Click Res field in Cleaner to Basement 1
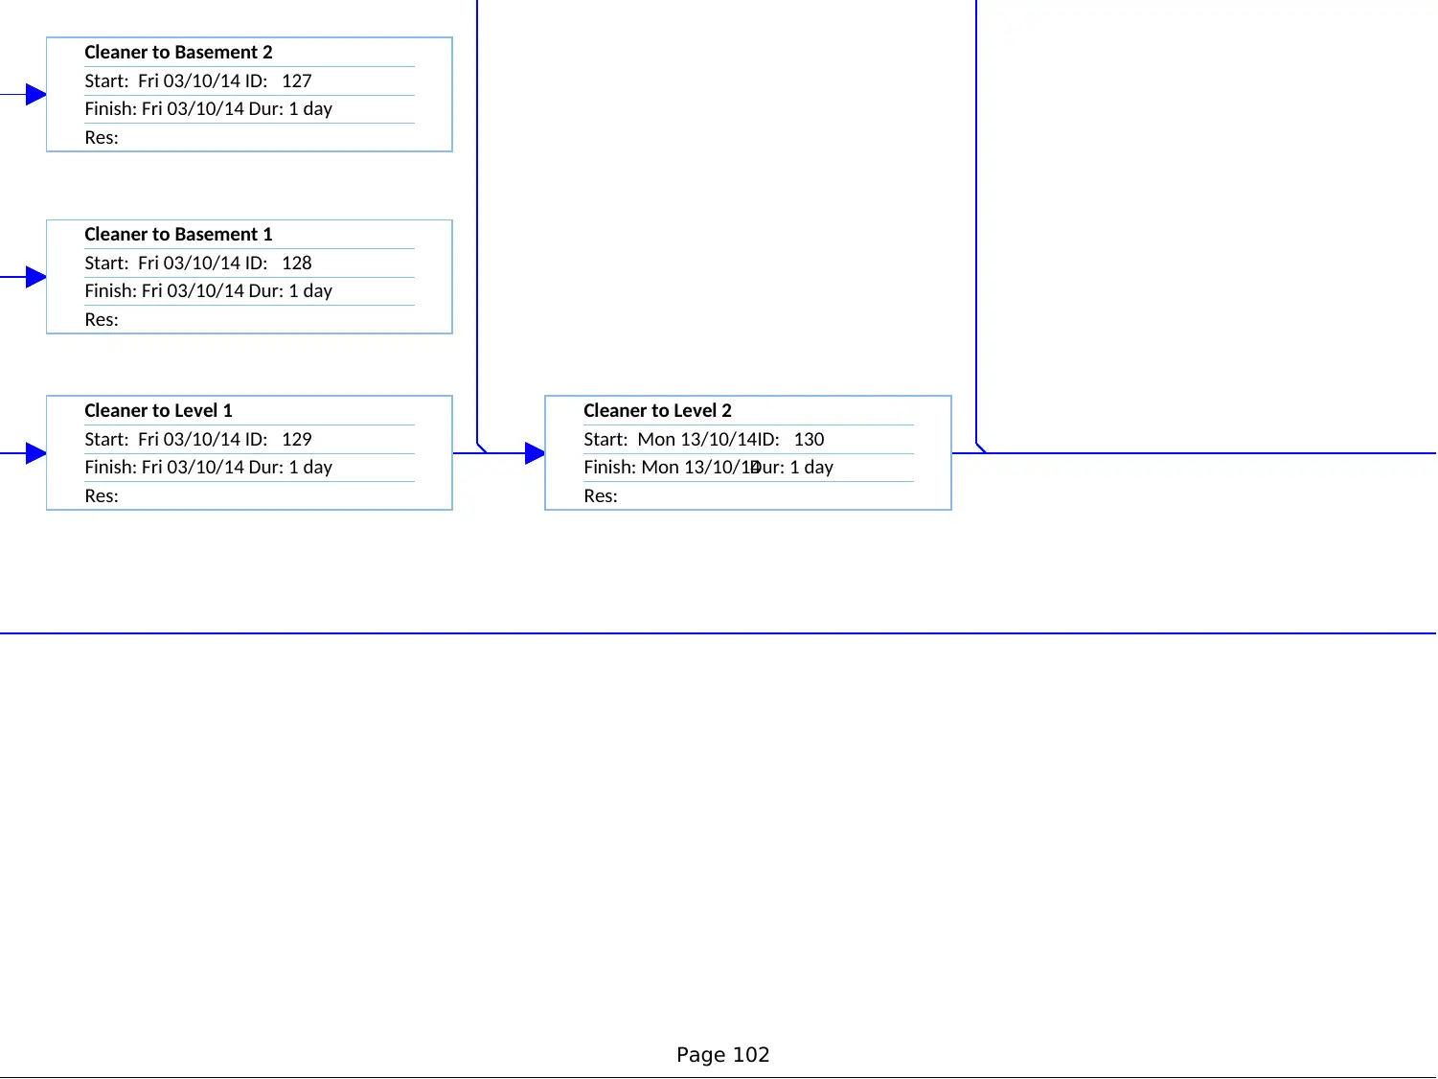 point(249,319)
